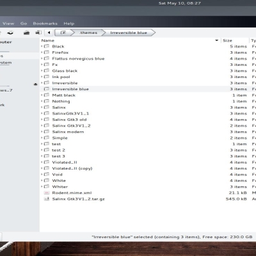256x256 pixels.
Task: Click the 5 items size of Black
Action: (239, 46)
